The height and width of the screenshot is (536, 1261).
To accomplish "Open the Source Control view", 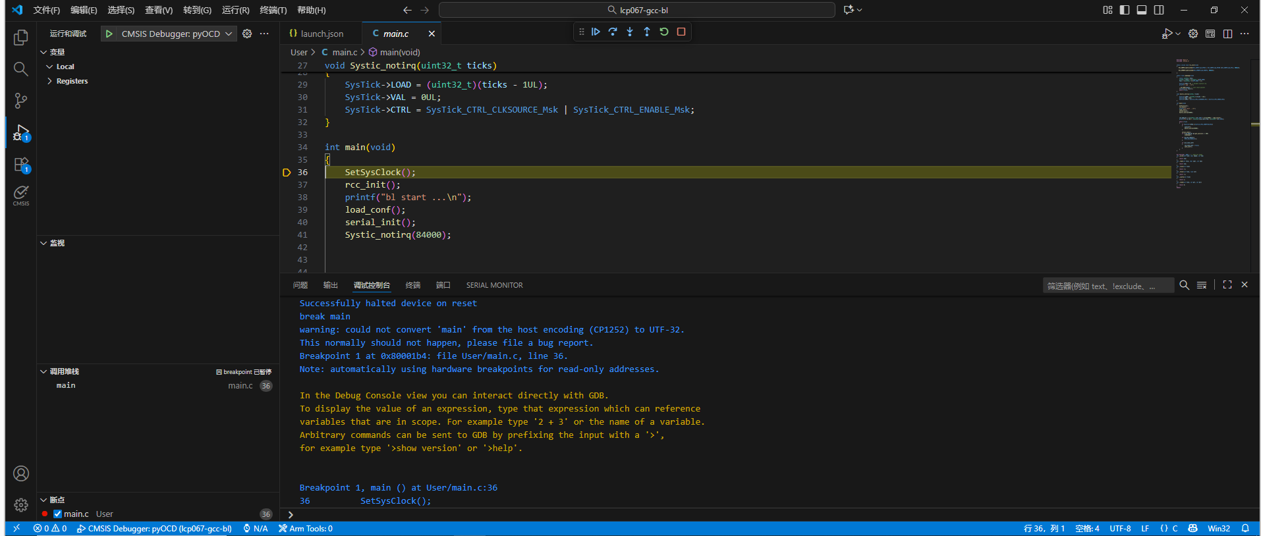I will tap(21, 101).
